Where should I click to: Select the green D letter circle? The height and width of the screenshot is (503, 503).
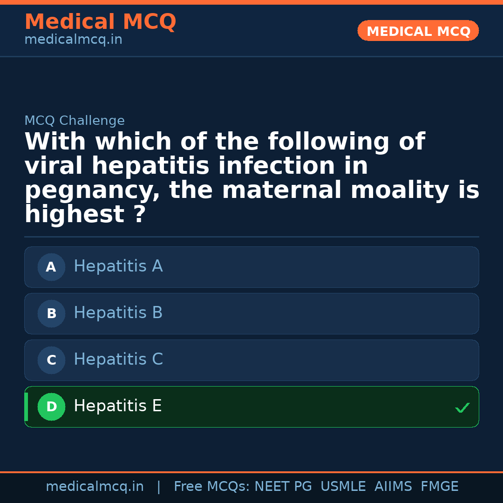51,407
